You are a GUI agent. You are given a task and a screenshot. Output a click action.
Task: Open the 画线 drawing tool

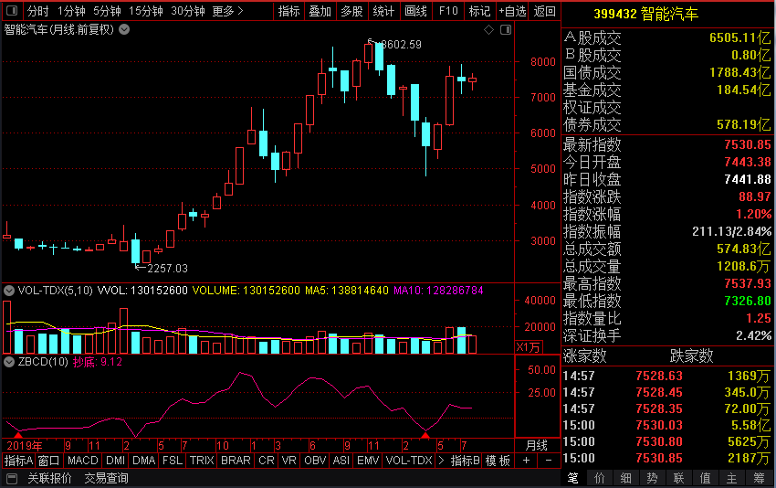click(x=415, y=11)
